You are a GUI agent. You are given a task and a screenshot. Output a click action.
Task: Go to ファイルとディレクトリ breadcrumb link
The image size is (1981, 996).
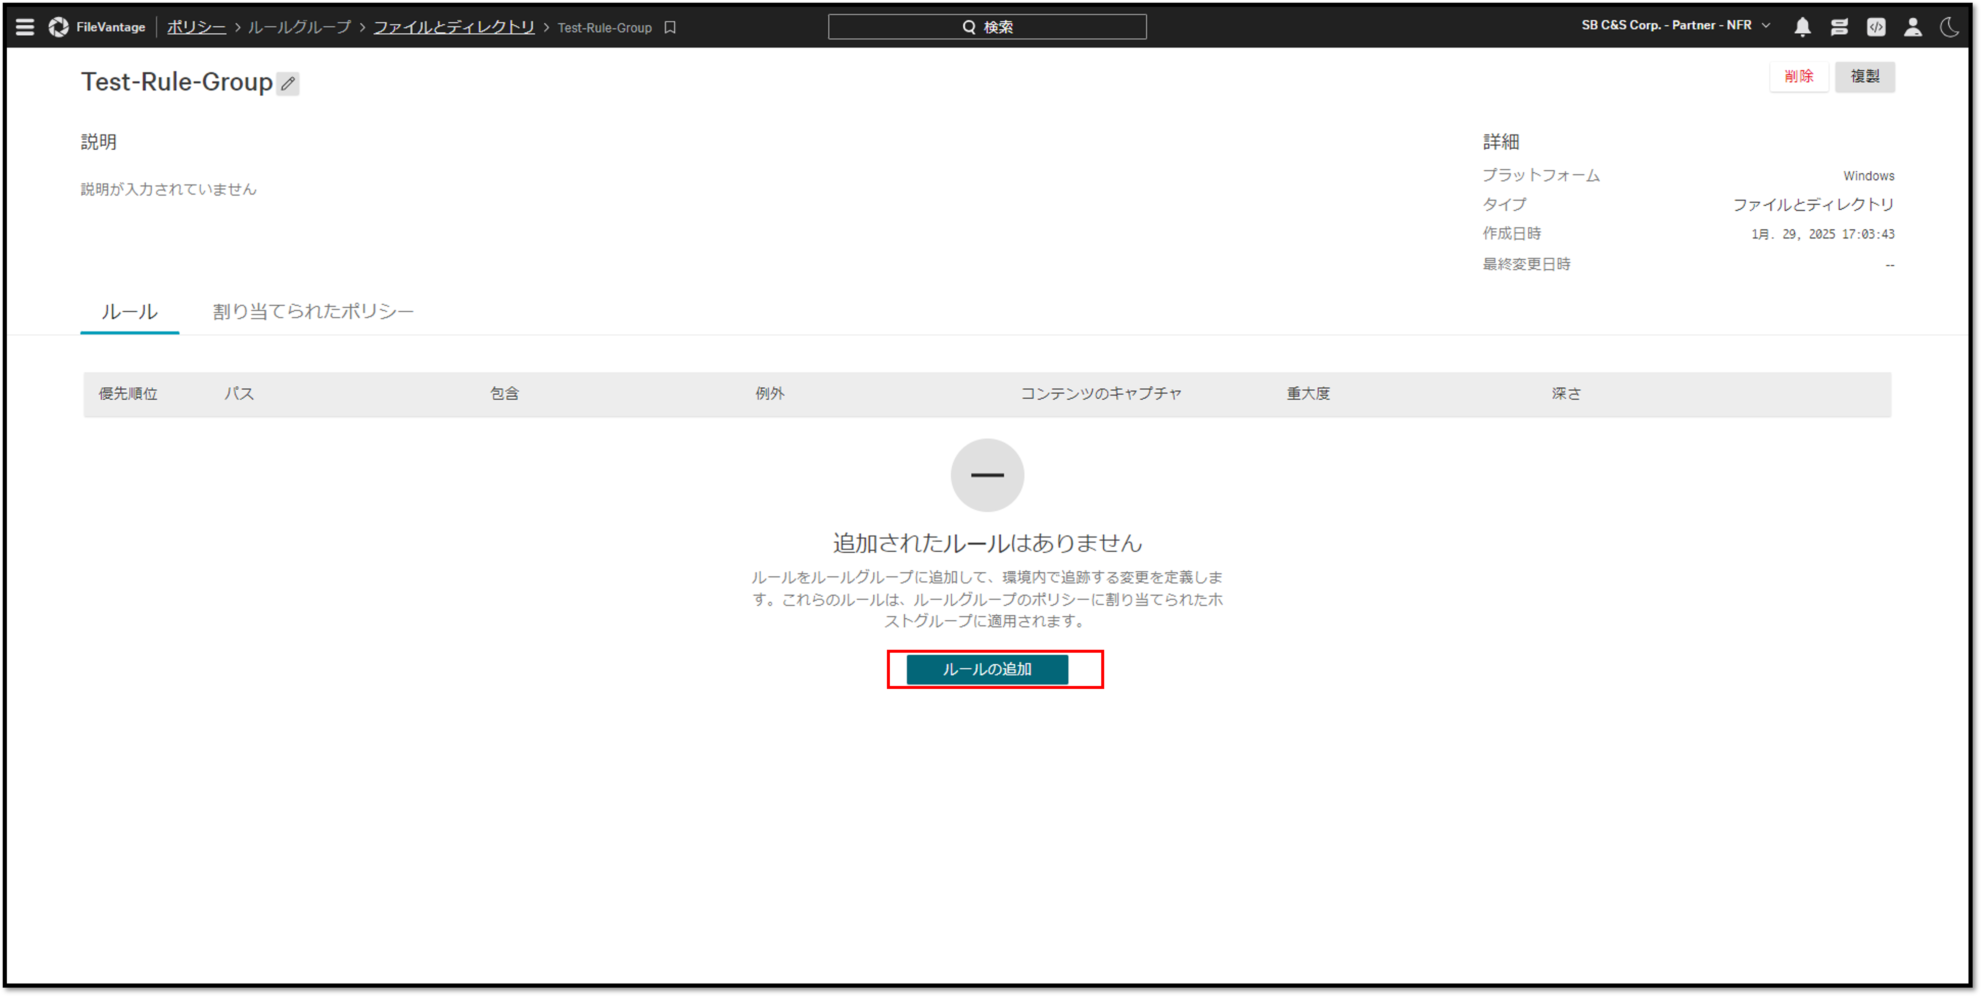point(454,27)
